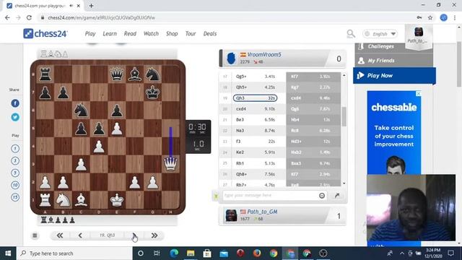Step forward one move

[x=134, y=235]
